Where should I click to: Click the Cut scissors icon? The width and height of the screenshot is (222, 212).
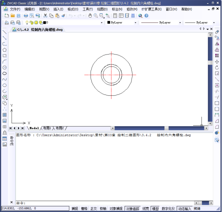(45, 16)
